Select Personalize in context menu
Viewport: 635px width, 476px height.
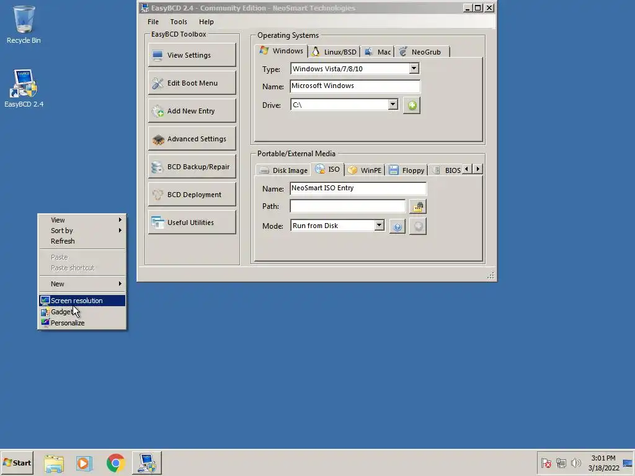[x=82, y=322]
